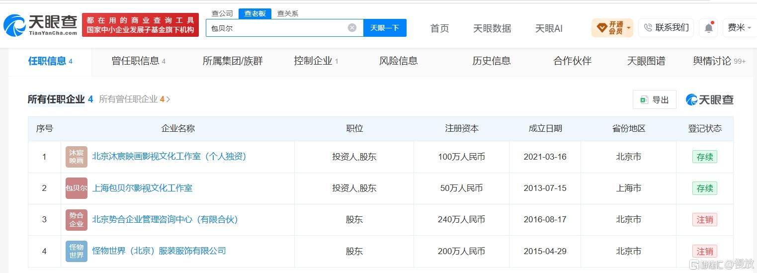Open the 包贝尔 company logo thumbnail
This screenshot has width=757, height=273.
(77, 188)
